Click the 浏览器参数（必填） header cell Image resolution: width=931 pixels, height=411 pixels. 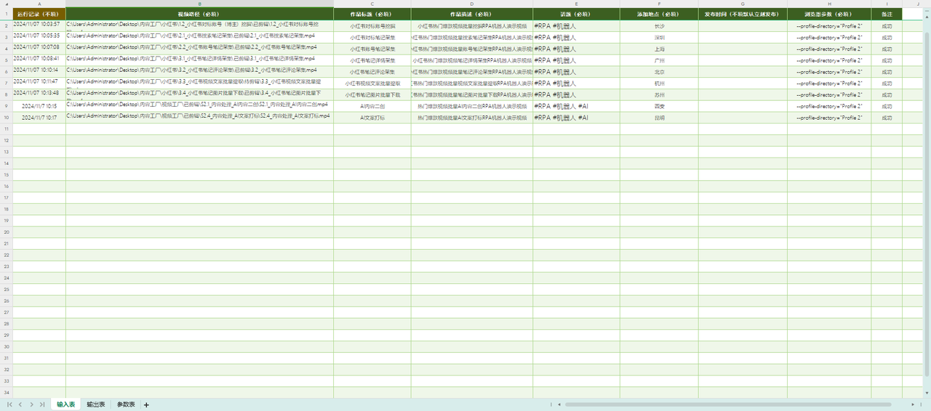tap(829, 14)
